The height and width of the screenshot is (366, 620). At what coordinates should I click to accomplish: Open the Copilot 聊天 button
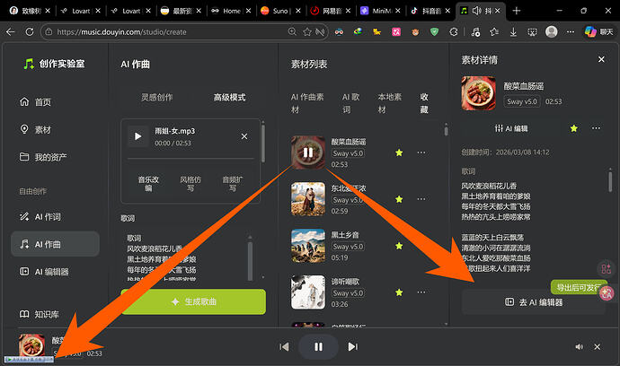pyautogui.click(x=599, y=32)
